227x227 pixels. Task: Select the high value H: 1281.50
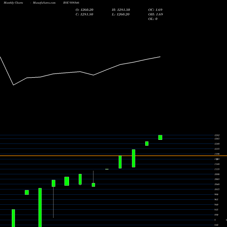[121, 10]
